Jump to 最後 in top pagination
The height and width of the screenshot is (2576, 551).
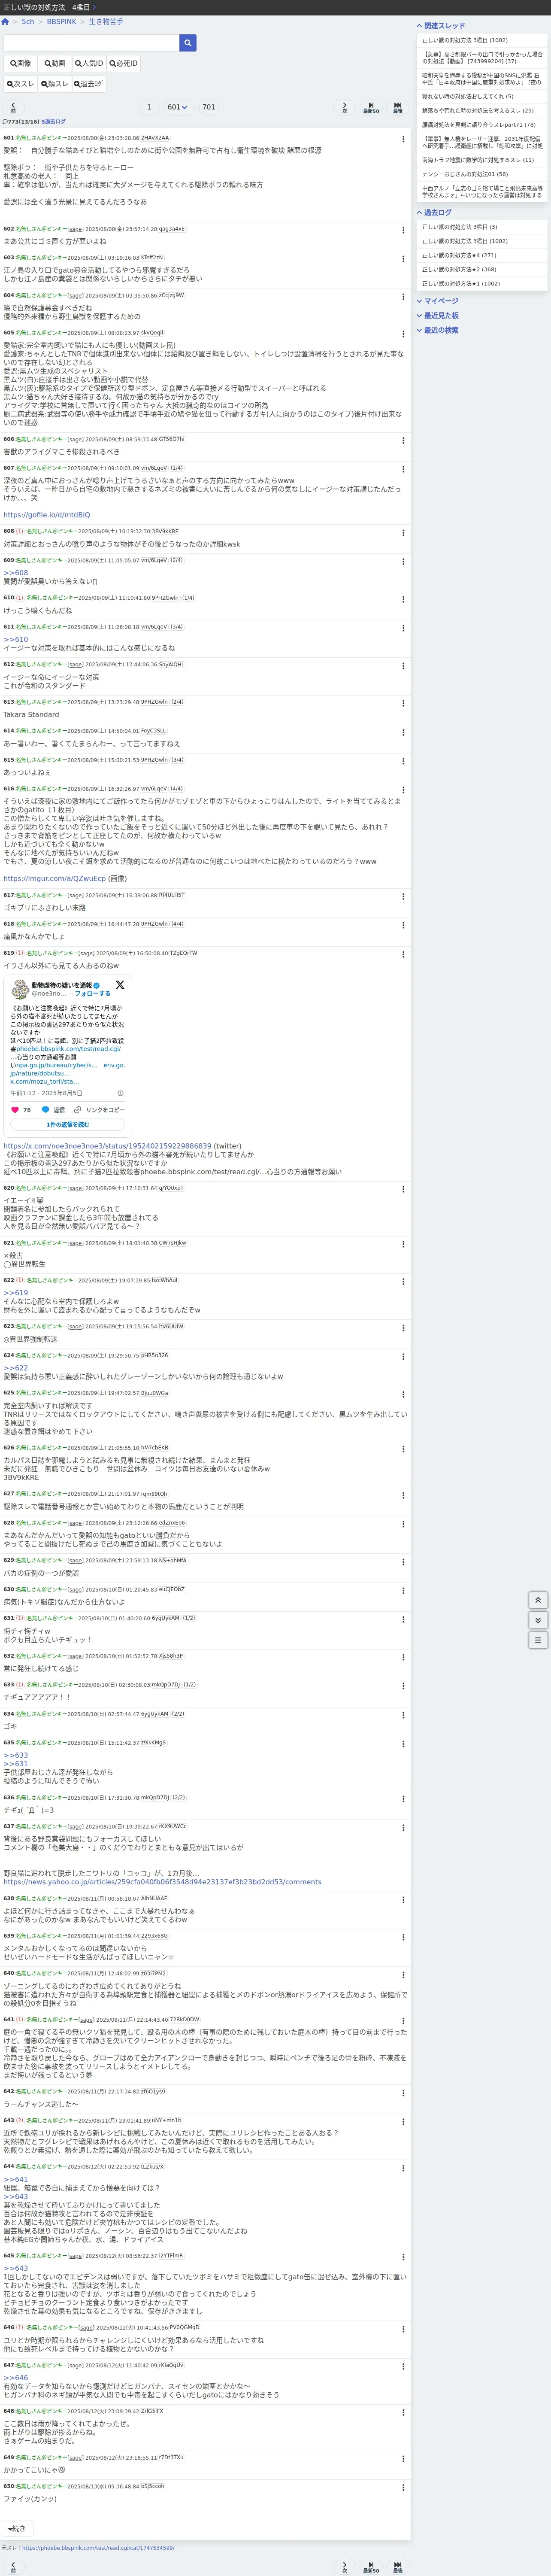[398, 107]
